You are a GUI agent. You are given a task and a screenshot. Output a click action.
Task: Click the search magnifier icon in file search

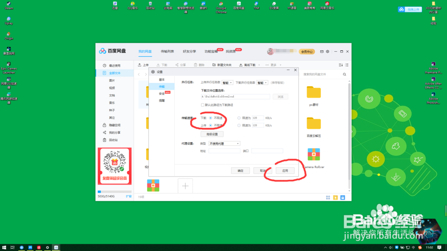coord(344,74)
